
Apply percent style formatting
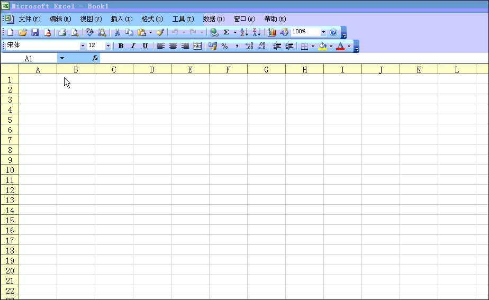tap(224, 46)
